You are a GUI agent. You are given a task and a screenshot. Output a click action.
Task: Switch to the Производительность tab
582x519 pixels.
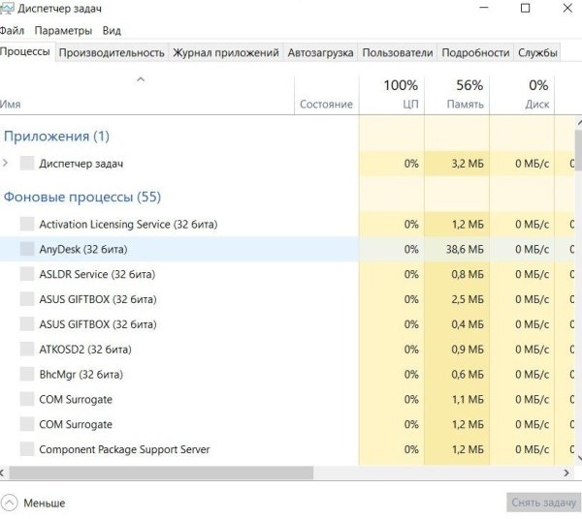[x=111, y=53]
